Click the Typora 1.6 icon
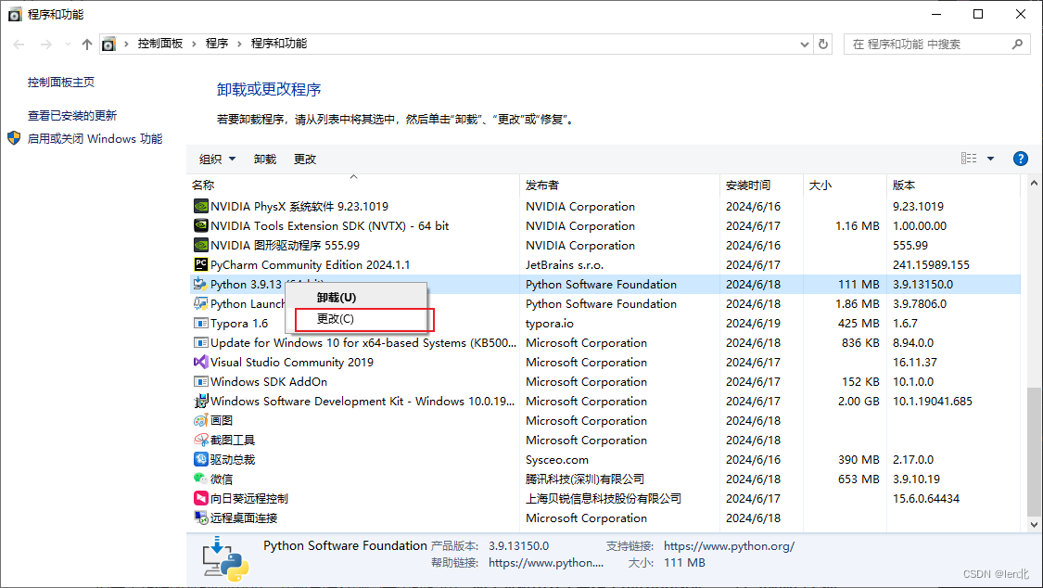Image resolution: width=1043 pixels, height=588 pixels. (x=201, y=324)
